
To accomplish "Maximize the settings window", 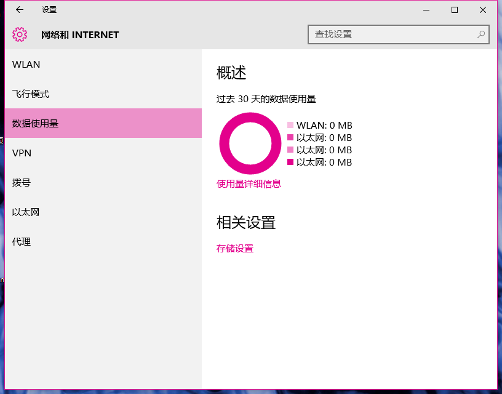I will click(454, 10).
